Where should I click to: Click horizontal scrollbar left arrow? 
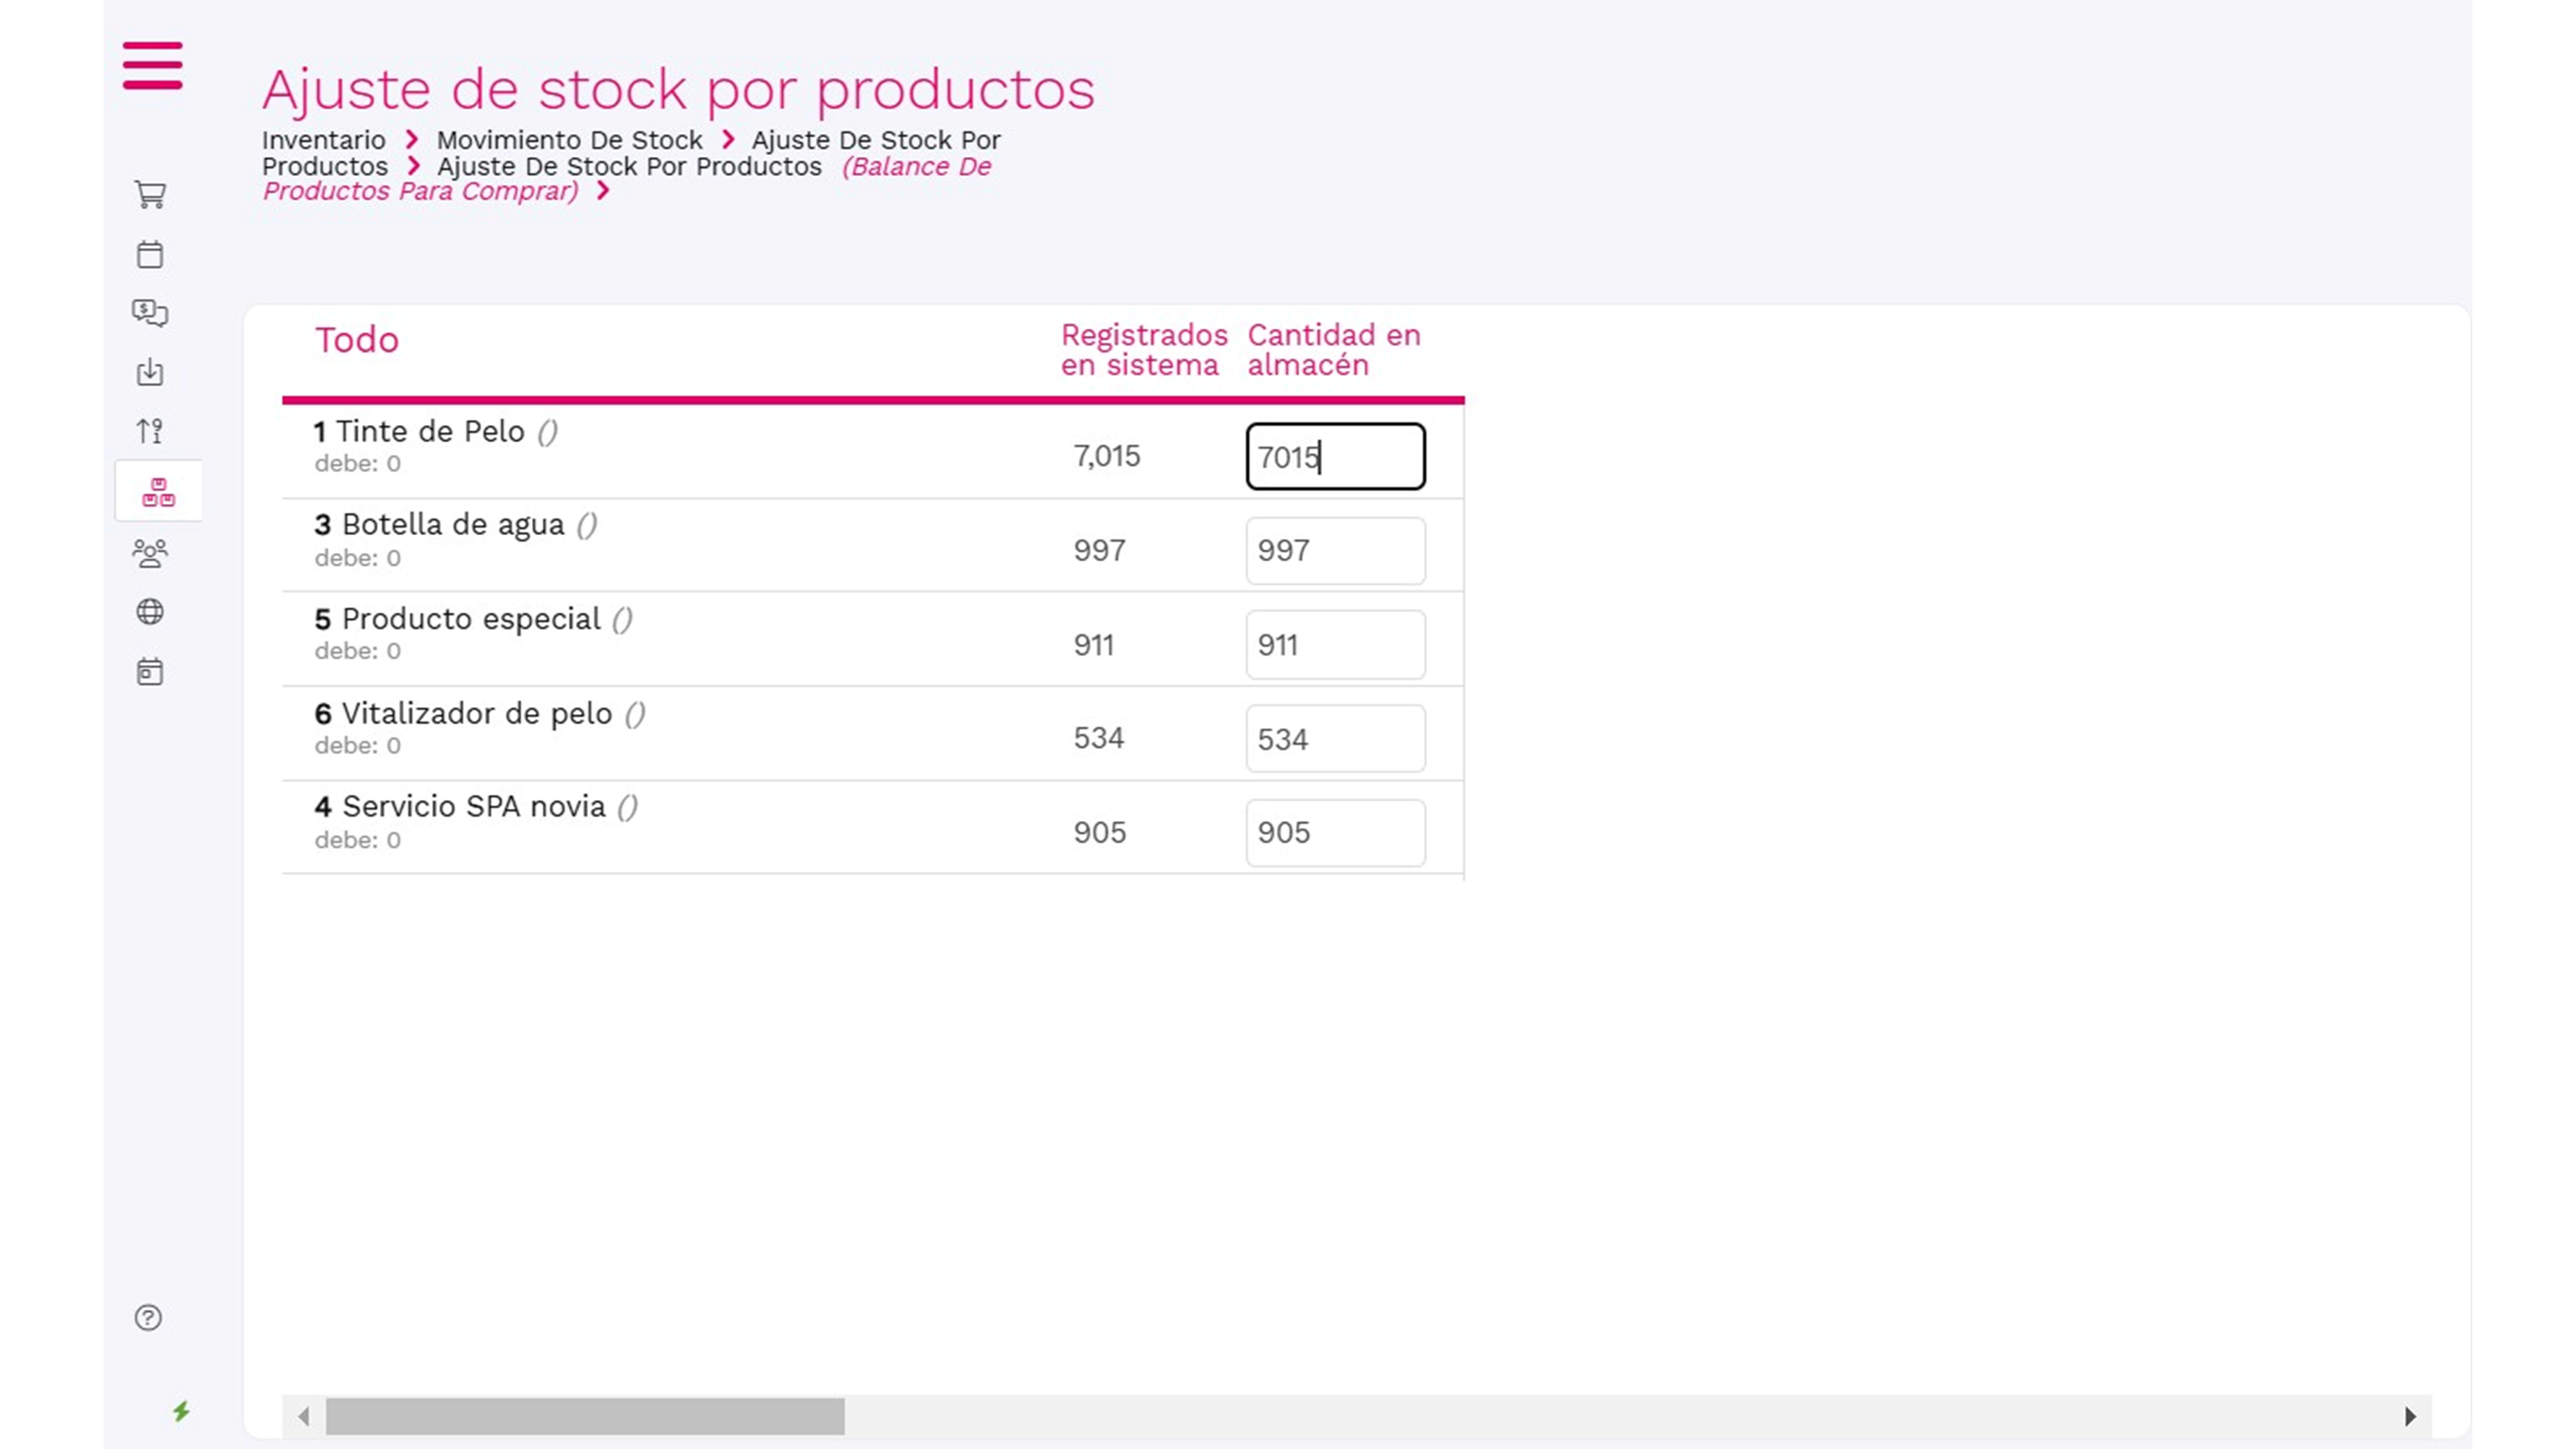point(304,1416)
